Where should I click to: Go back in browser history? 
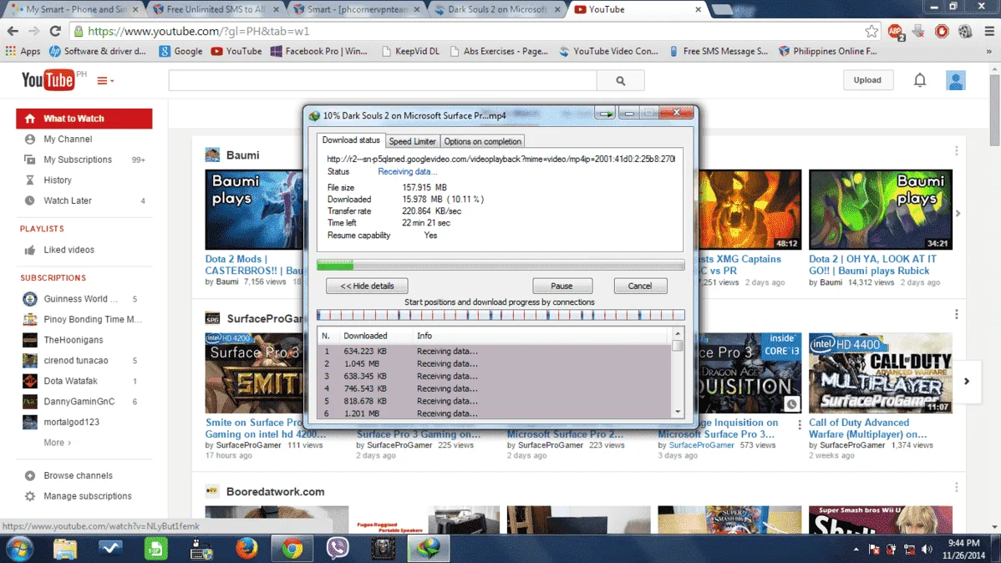tap(13, 31)
